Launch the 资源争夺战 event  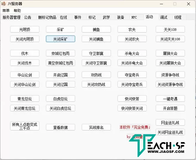170,75
